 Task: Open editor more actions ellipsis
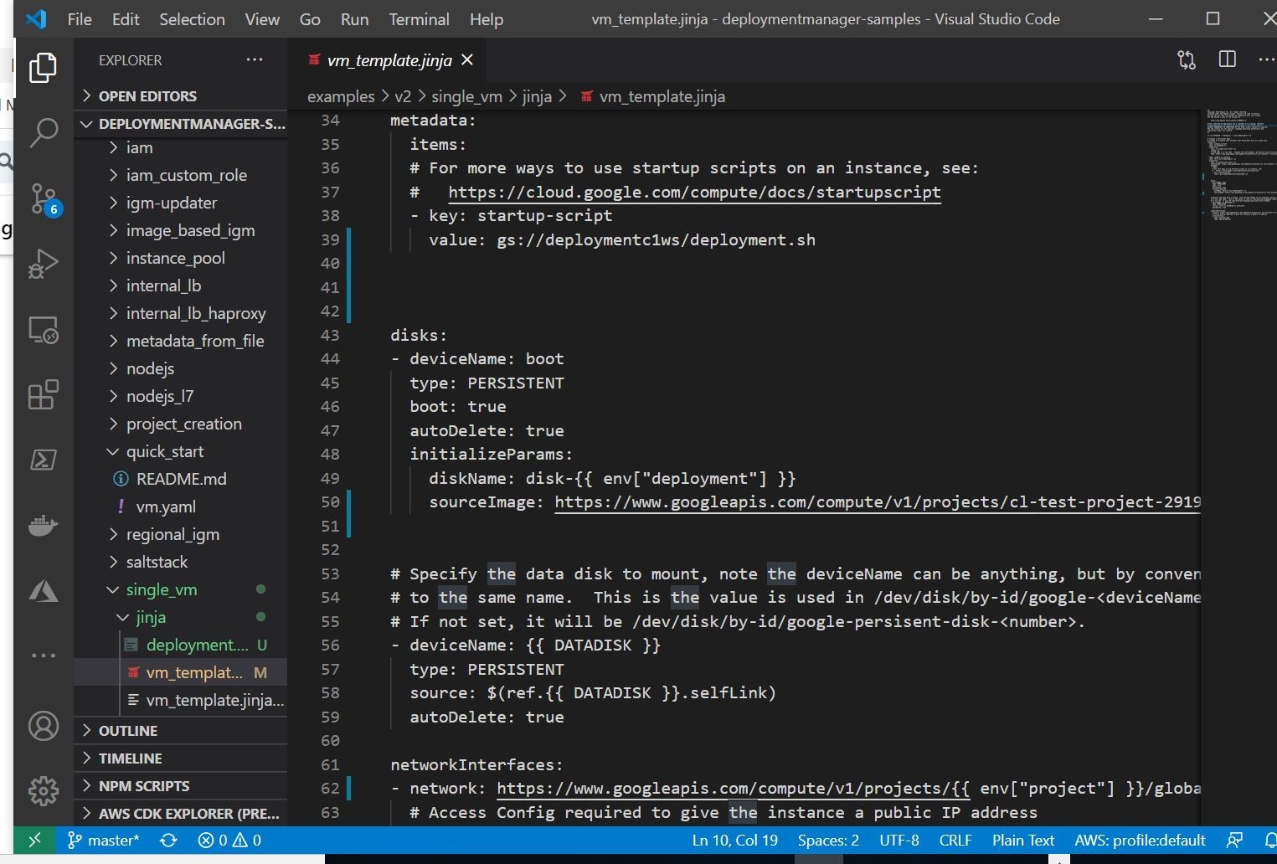[x=1266, y=59]
